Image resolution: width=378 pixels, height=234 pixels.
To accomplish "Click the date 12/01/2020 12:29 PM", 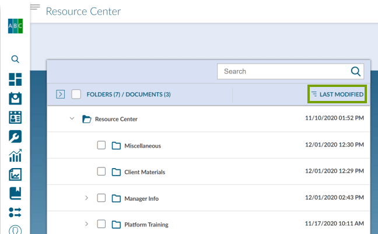I will [x=334, y=171].
